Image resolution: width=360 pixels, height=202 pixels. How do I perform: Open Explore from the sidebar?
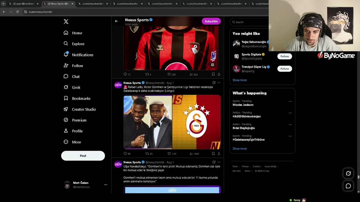click(74, 44)
